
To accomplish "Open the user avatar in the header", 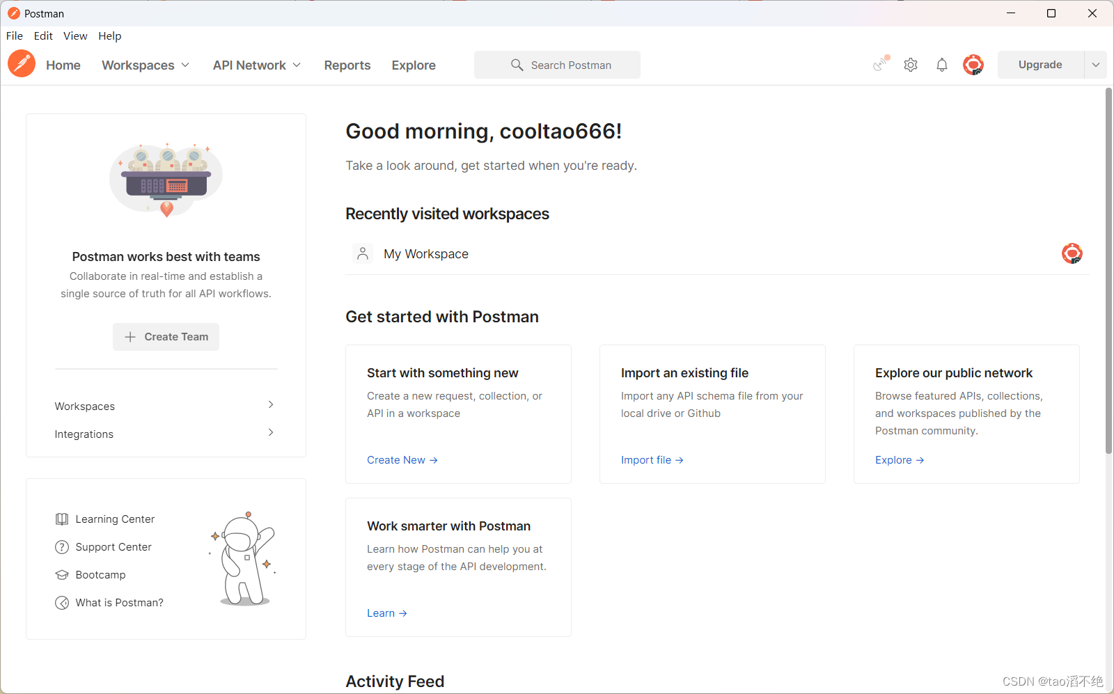I will coord(973,65).
